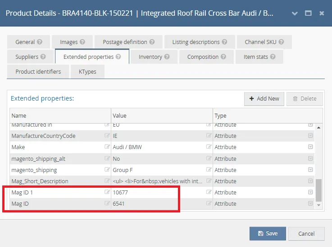Edit name icon for Mag ID row
The height and width of the screenshot is (247, 332).
[107, 203]
